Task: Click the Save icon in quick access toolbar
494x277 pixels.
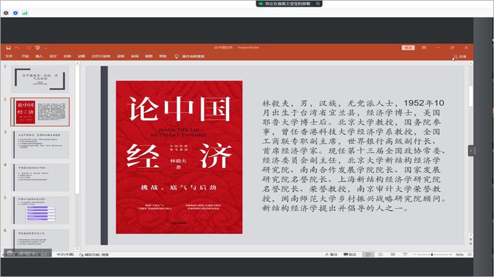Action: (x=8, y=48)
